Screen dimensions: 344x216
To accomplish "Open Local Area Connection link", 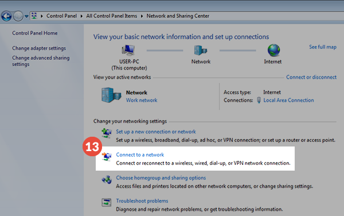I will 288,100.
